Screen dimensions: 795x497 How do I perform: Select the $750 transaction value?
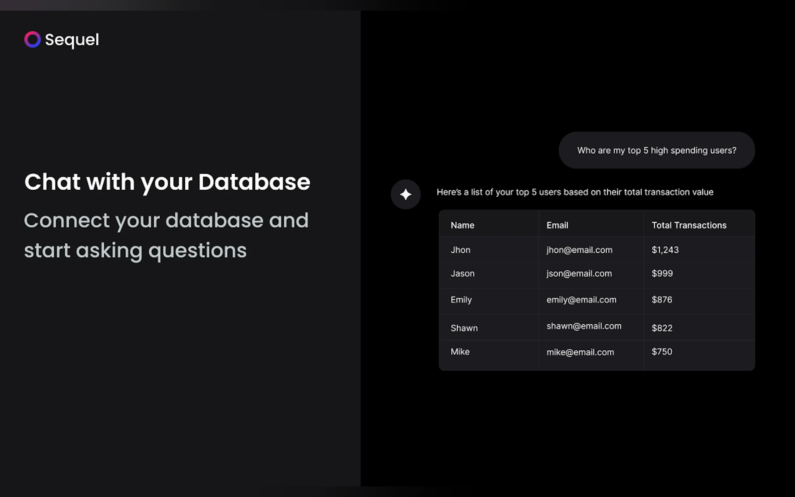[x=662, y=352]
